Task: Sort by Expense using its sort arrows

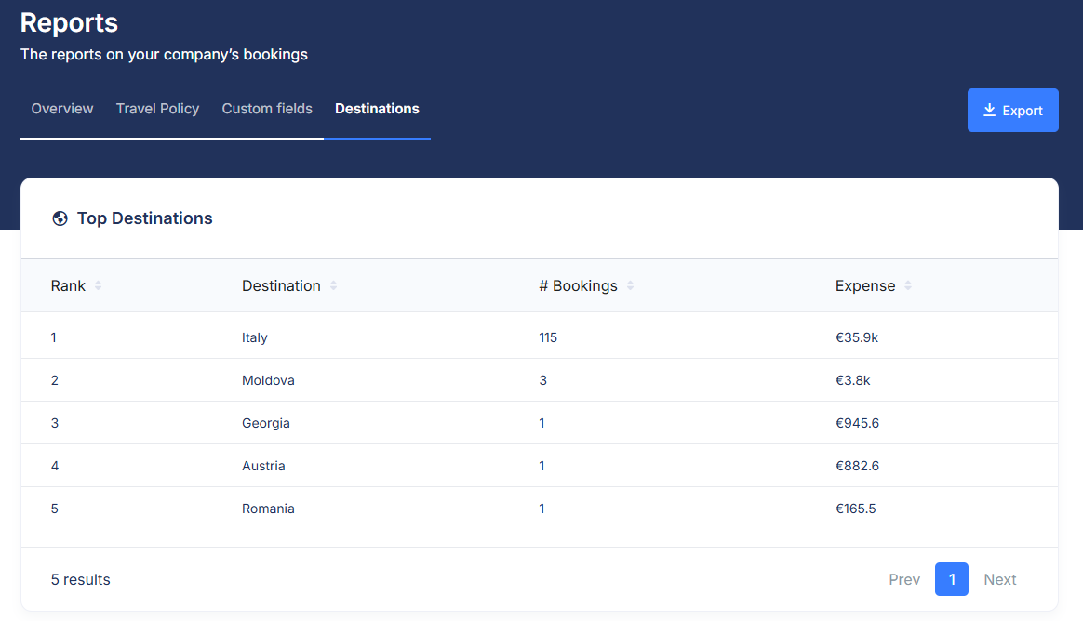Action: (x=908, y=285)
